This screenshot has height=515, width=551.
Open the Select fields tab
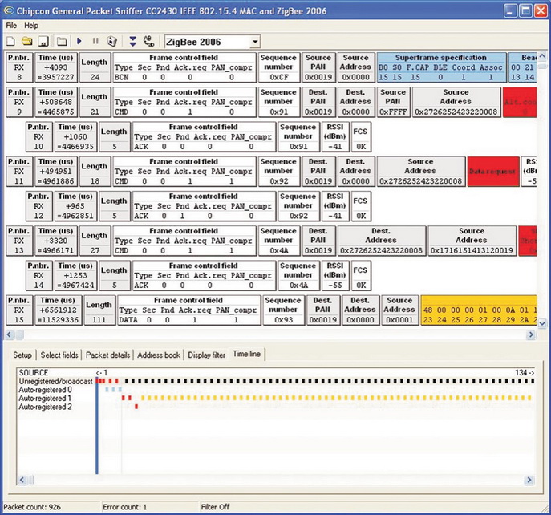tap(60, 355)
